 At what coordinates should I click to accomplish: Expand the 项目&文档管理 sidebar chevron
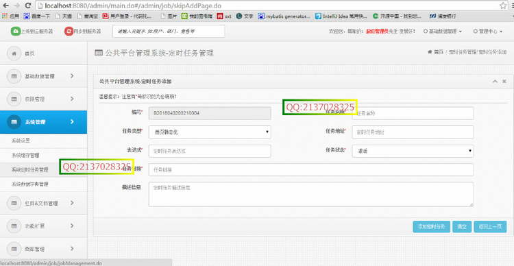(72, 203)
